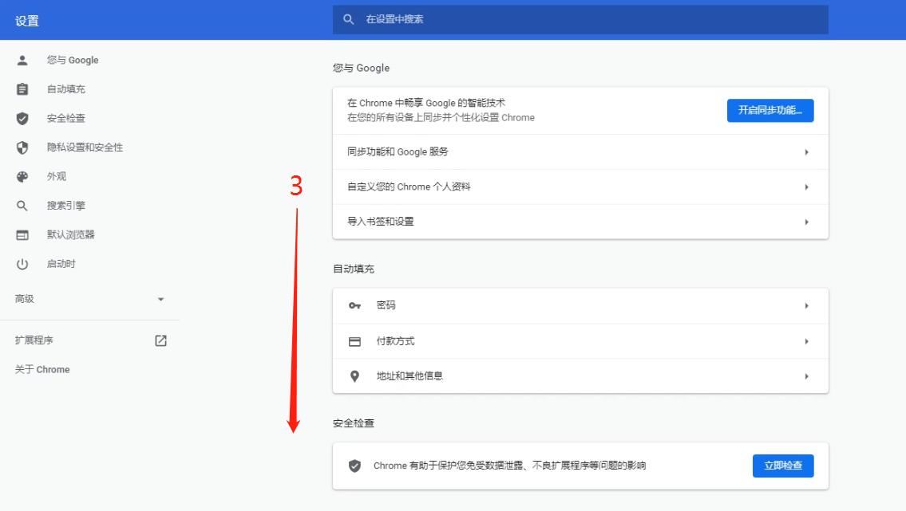This screenshot has width=906, height=511.
Task: Click the power icon beside 启动时
Action: click(22, 264)
